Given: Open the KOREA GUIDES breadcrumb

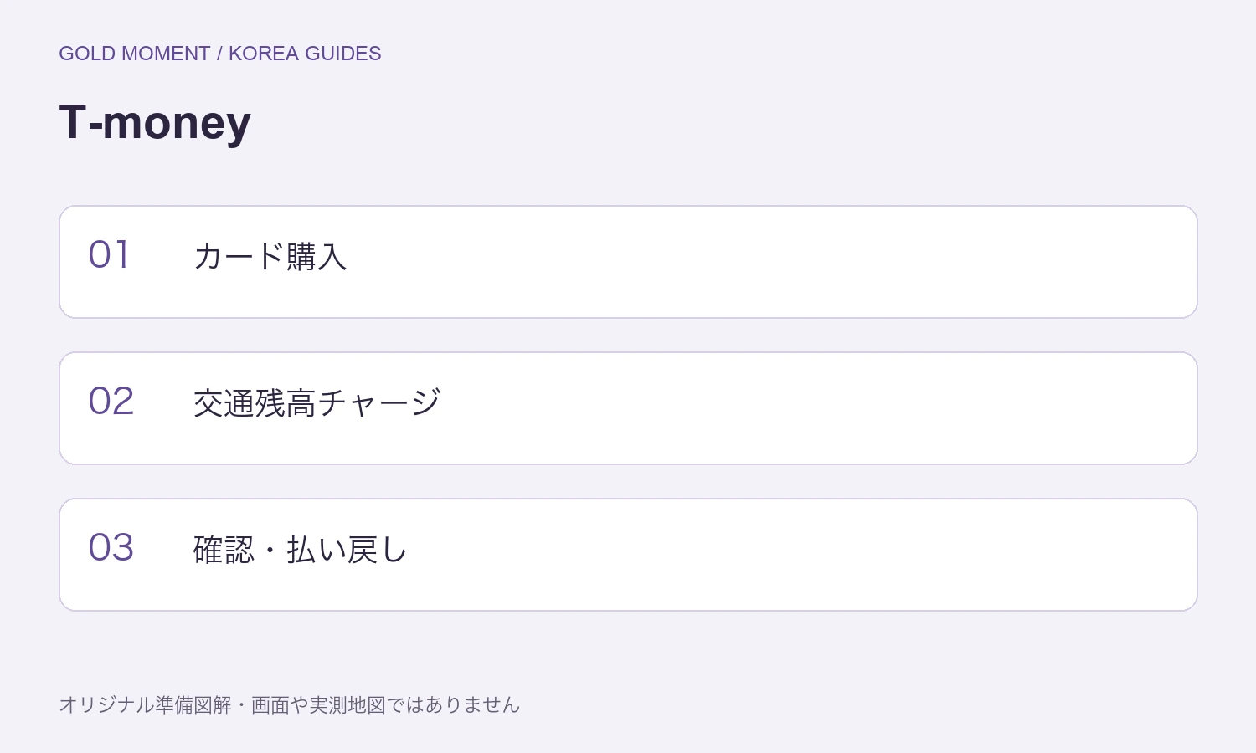Looking at the screenshot, I should pos(305,54).
